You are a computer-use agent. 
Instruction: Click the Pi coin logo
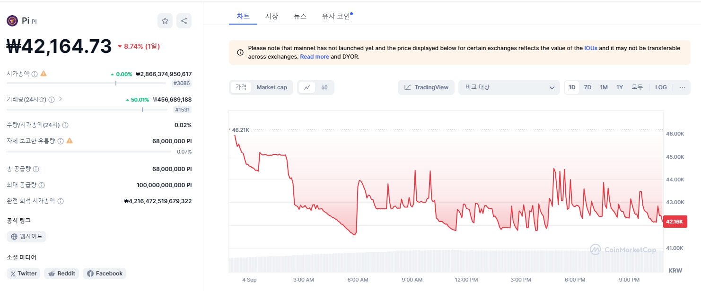tap(12, 21)
